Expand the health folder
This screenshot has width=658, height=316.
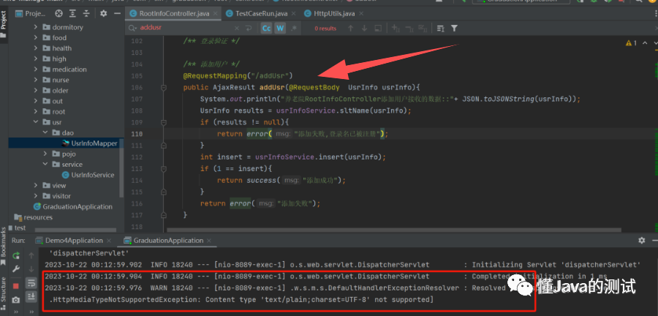pyautogui.click(x=36, y=48)
